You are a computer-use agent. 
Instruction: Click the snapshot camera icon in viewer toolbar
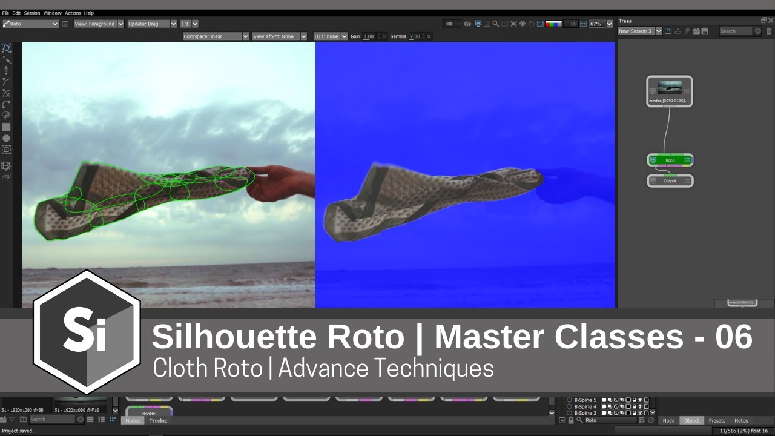coord(467,24)
